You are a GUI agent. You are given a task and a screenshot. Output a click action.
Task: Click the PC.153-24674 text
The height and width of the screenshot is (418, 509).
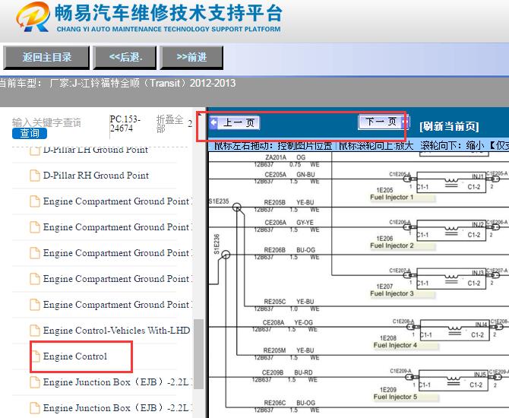(125, 124)
